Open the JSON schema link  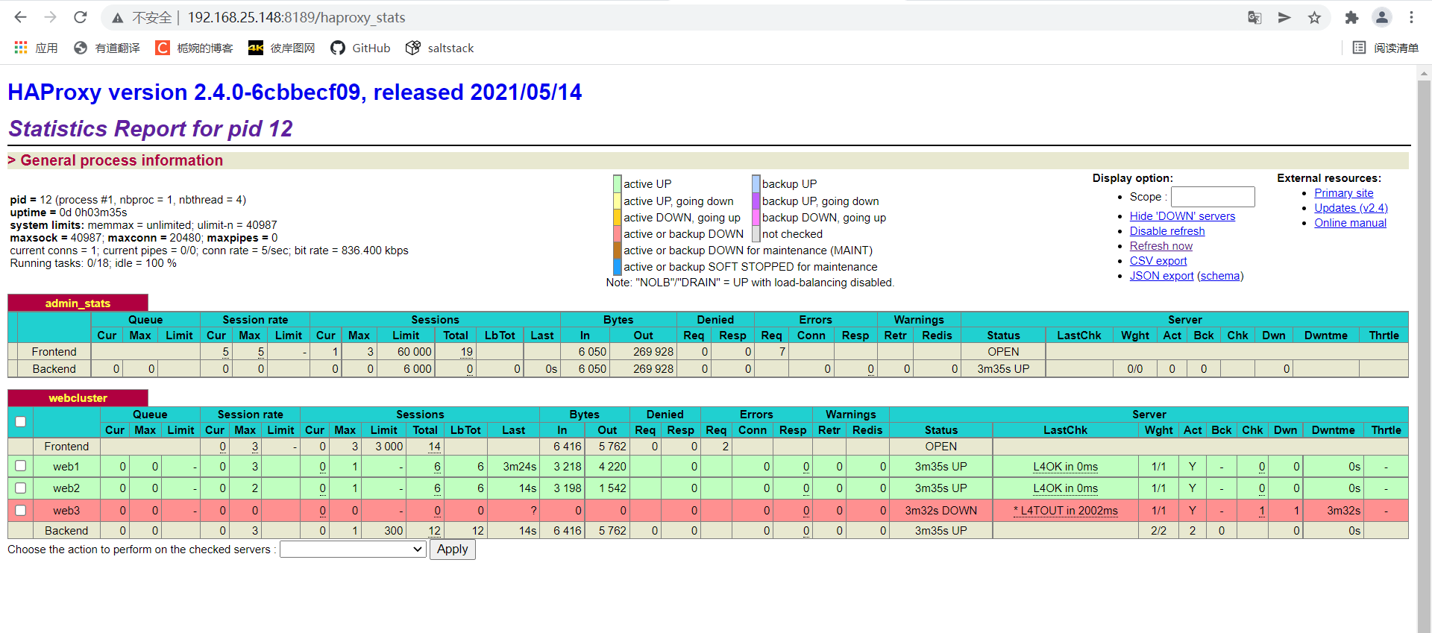(x=1220, y=276)
